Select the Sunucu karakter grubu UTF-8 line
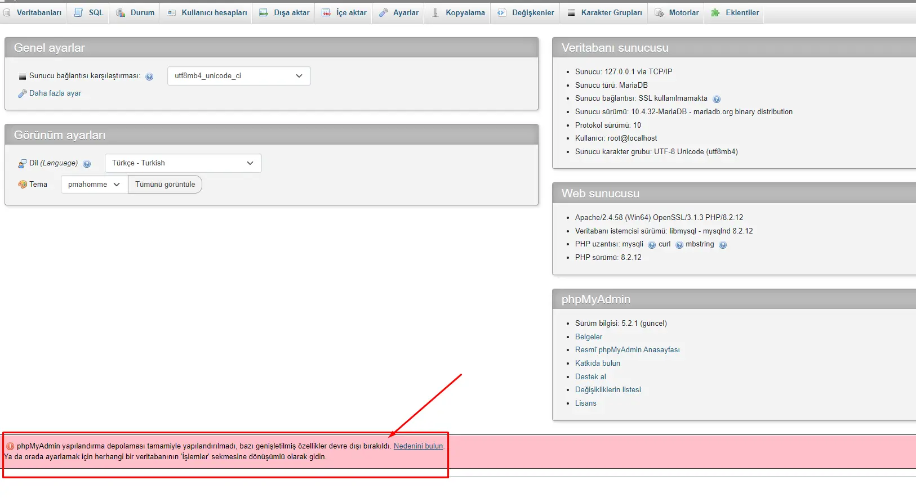 tap(656, 151)
